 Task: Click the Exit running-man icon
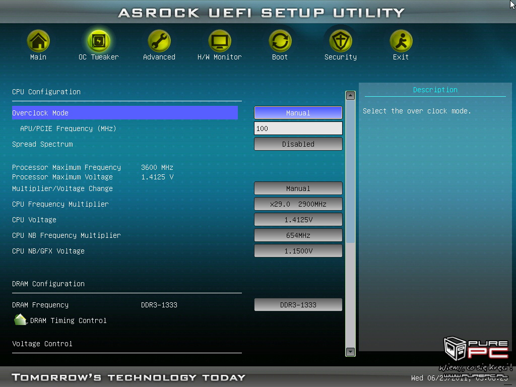pyautogui.click(x=401, y=41)
